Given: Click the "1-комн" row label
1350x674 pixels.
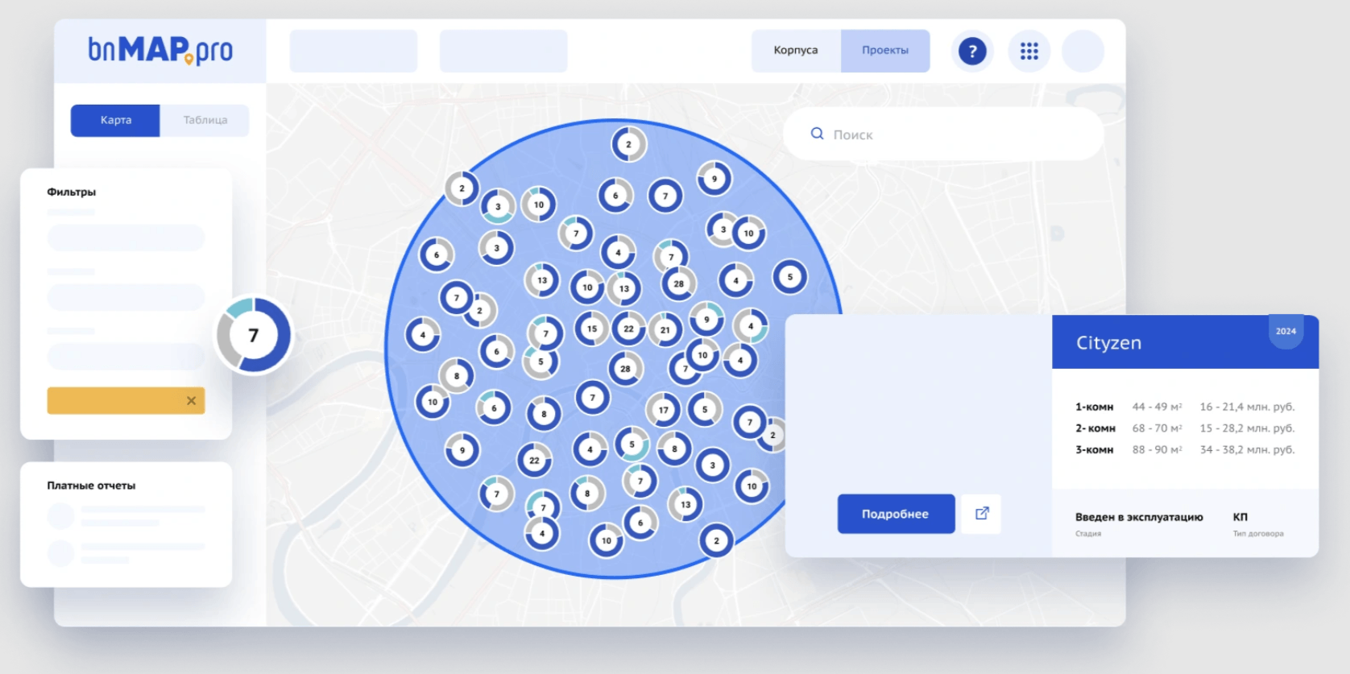Looking at the screenshot, I should (1094, 407).
